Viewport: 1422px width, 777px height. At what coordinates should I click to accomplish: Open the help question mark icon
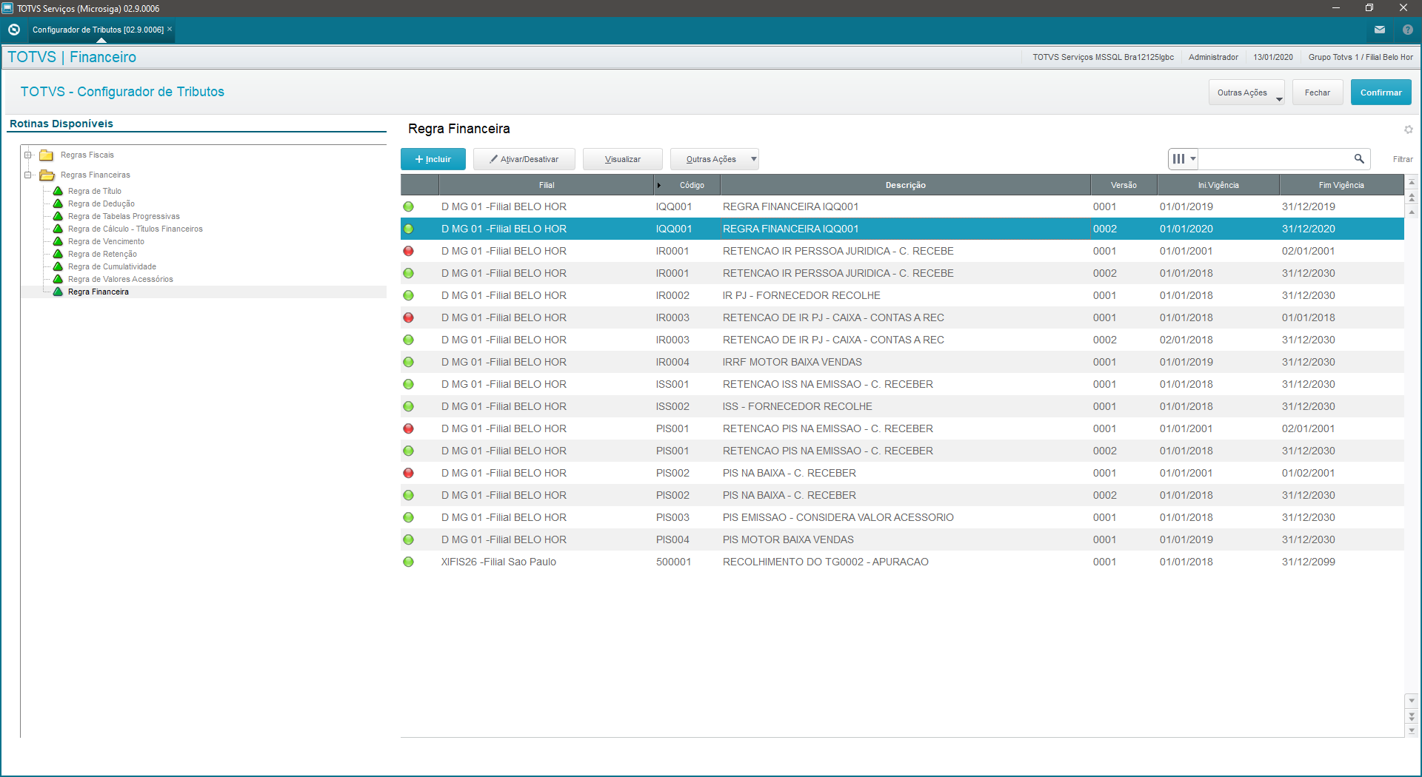point(1408,30)
